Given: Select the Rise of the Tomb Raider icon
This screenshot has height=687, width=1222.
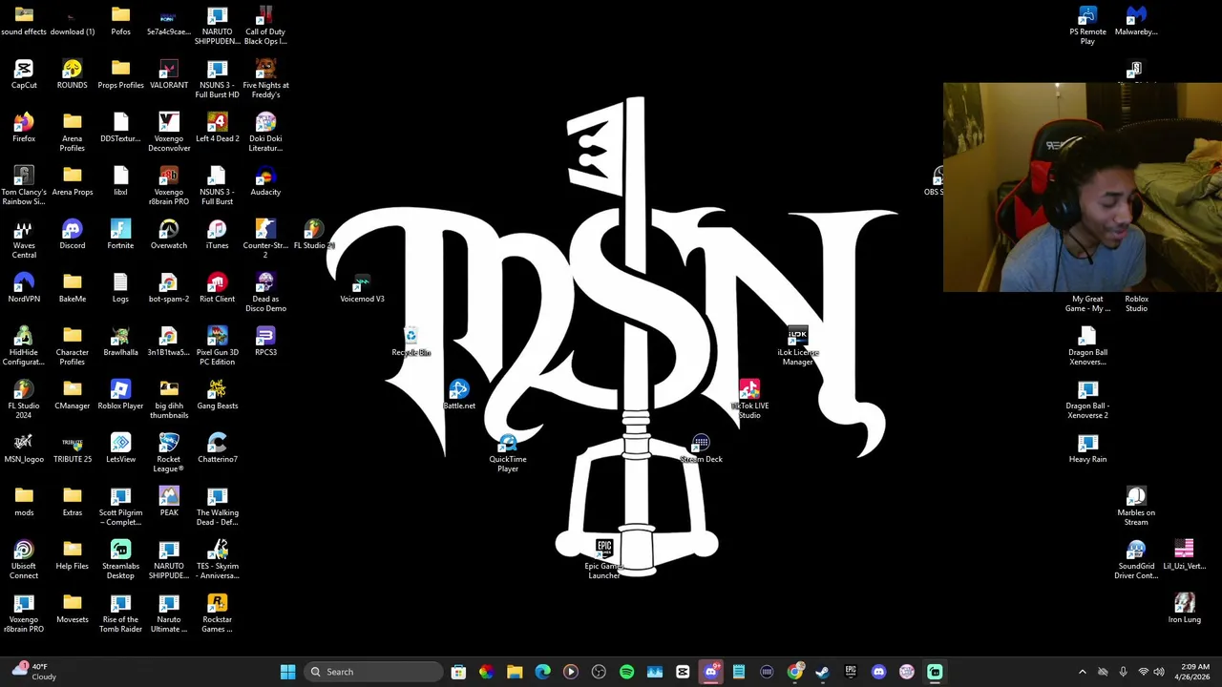Looking at the screenshot, I should [x=120, y=613].
